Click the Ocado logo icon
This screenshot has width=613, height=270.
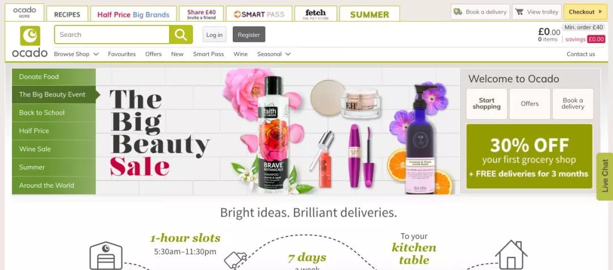click(30, 36)
